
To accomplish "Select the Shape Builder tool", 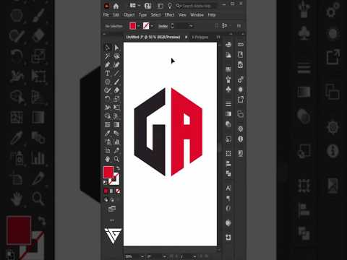I will pos(108,116).
